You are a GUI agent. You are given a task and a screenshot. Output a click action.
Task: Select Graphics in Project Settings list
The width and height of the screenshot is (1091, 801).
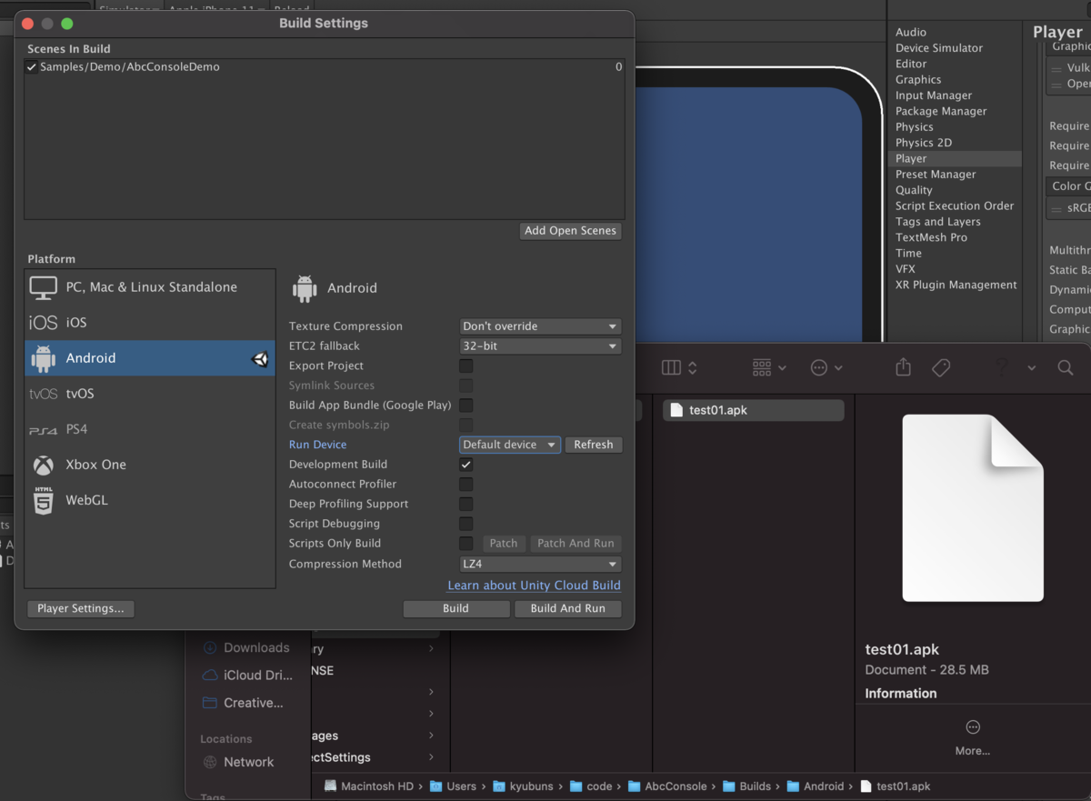click(918, 80)
